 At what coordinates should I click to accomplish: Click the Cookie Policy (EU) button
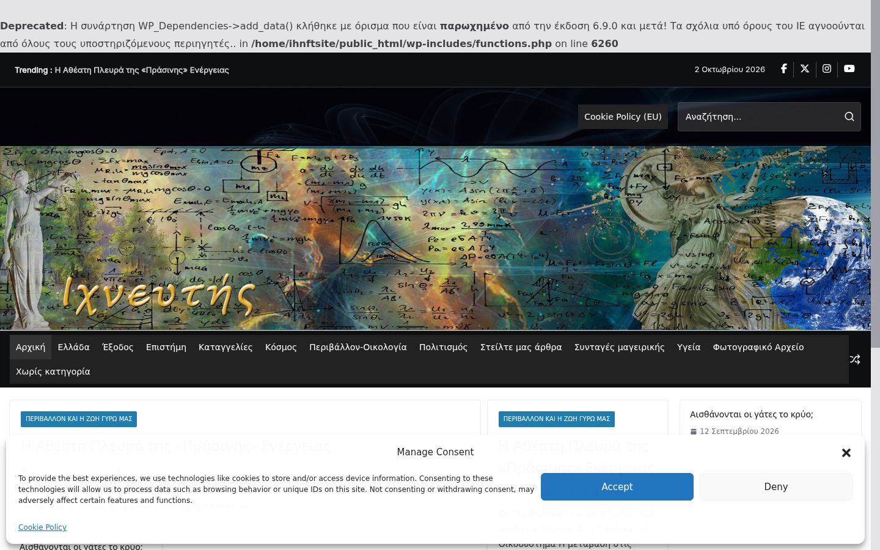623,117
